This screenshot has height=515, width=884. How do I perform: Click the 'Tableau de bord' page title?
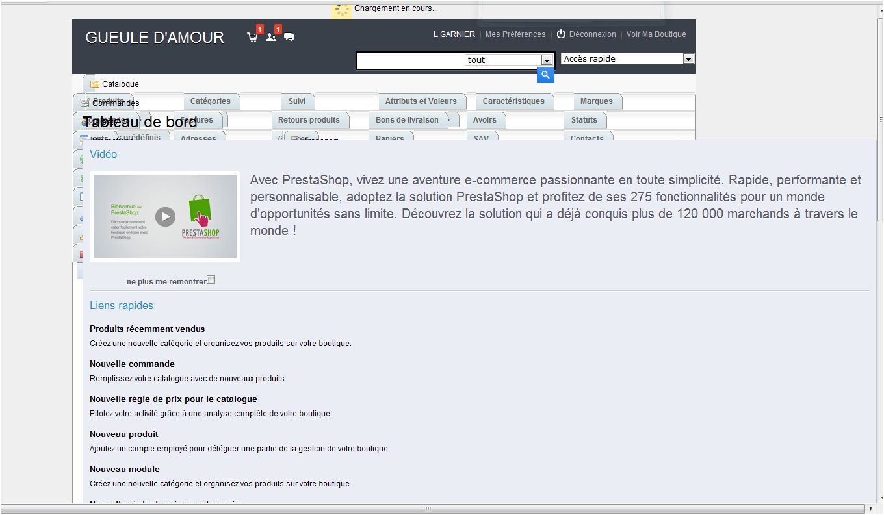click(140, 122)
